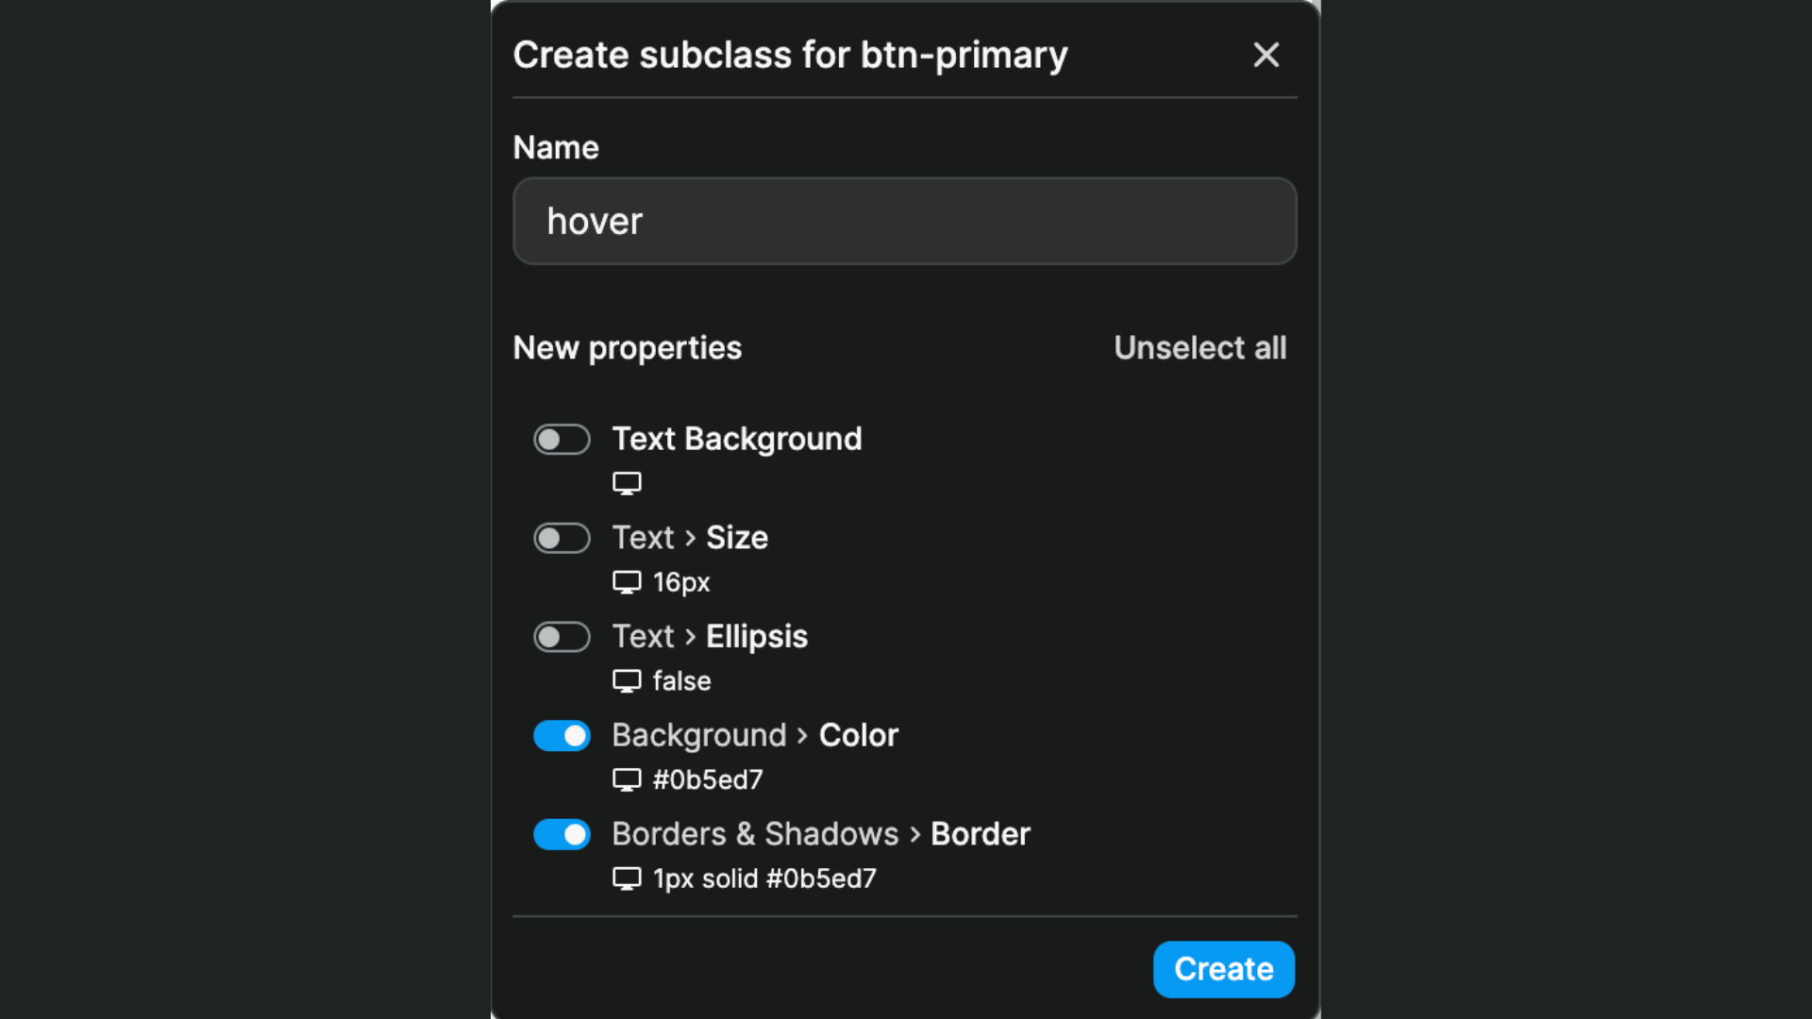The image size is (1812, 1019).
Task: Enable the Text Background property toggle
Action: (562, 440)
